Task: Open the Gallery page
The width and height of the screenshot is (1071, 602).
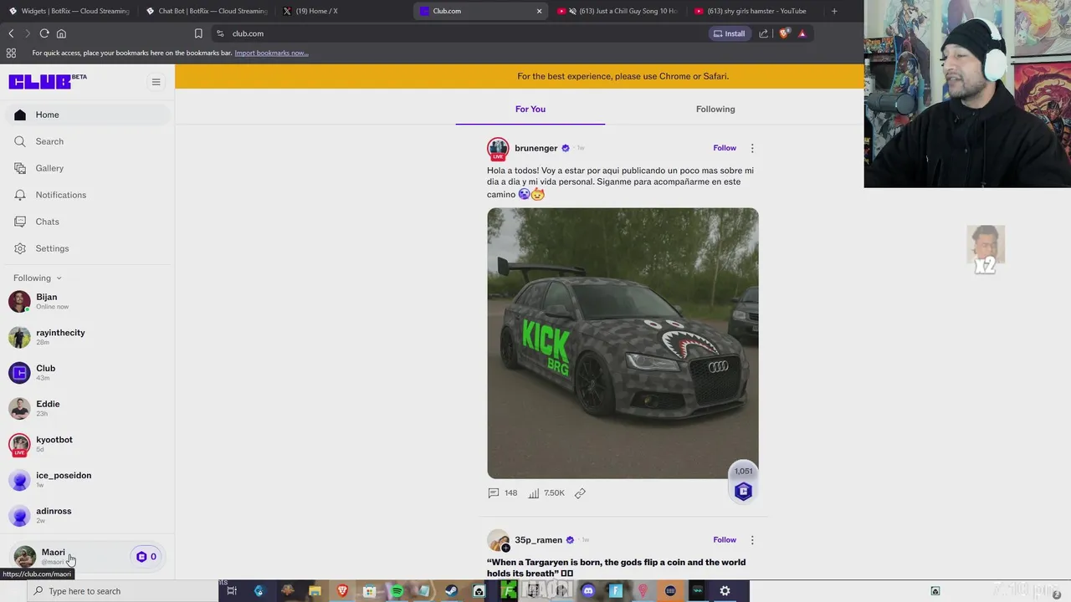Action: click(87, 168)
